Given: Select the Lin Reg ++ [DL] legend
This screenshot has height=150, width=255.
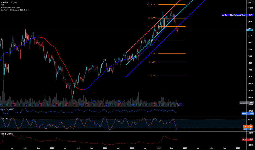Looking at the screenshot, I should click(16, 10).
